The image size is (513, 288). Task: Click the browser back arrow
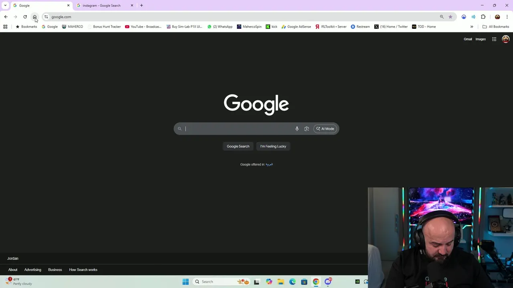pyautogui.click(x=6, y=17)
